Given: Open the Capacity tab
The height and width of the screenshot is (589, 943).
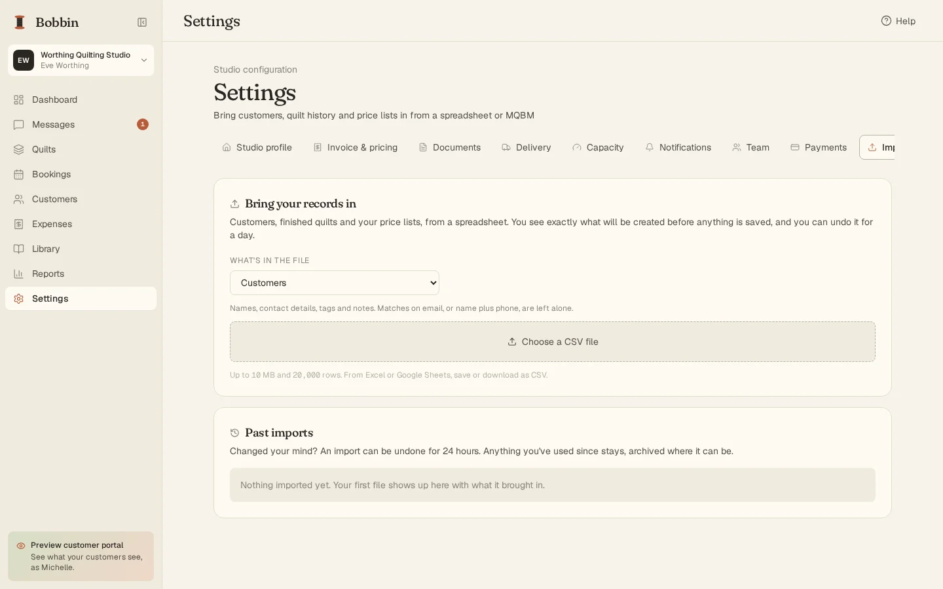Looking at the screenshot, I should pos(598,147).
